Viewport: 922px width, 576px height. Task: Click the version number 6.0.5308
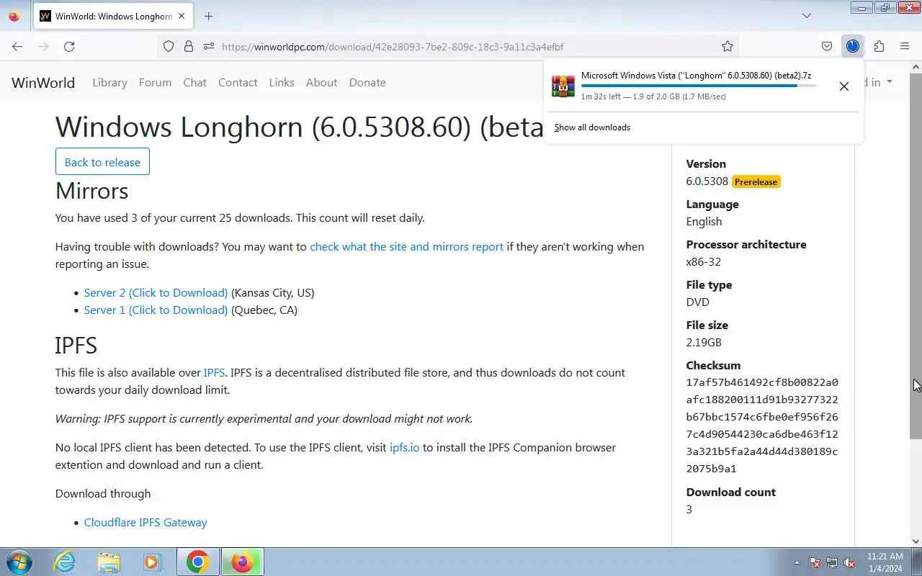[707, 181]
